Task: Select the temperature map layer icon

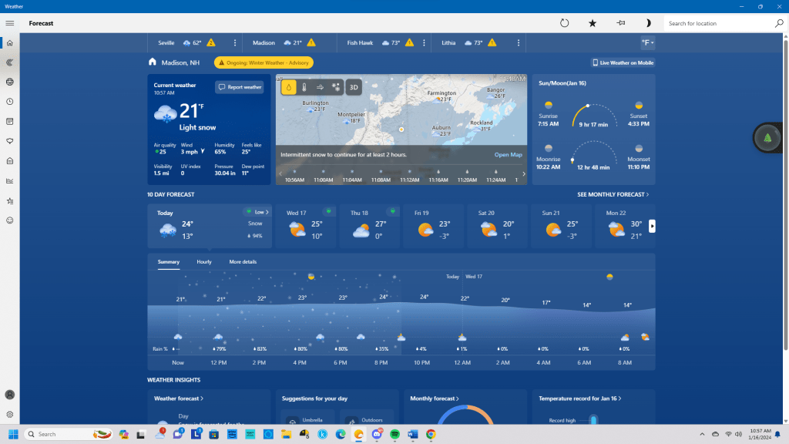Action: pos(304,87)
